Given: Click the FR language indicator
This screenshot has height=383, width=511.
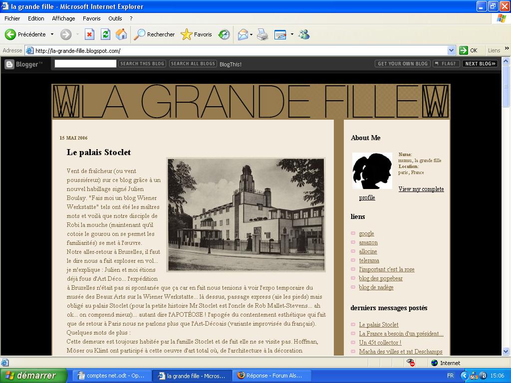Looking at the screenshot, I should [x=451, y=376].
